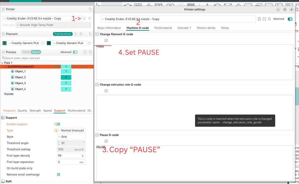Switch to Notes tab

point(225,28)
